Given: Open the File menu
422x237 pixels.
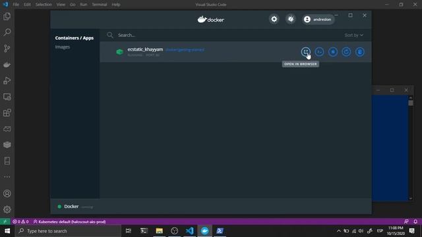Looking at the screenshot, I should click(x=16, y=5).
